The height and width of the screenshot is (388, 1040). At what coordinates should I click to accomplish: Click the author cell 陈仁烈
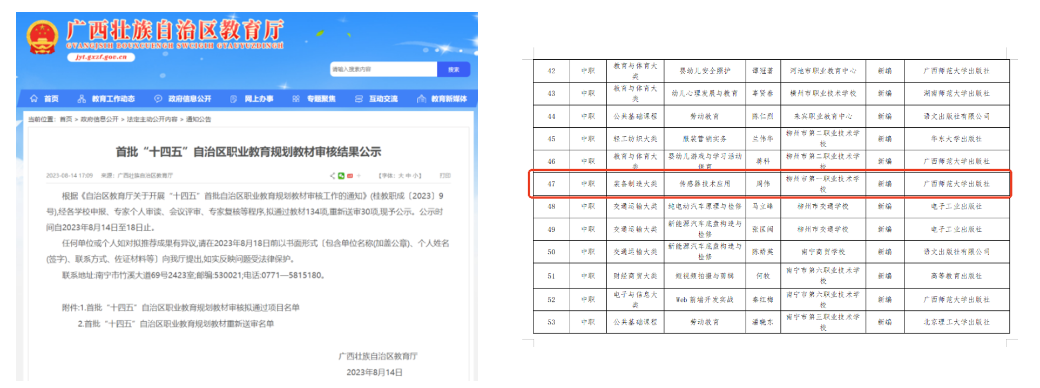point(763,116)
